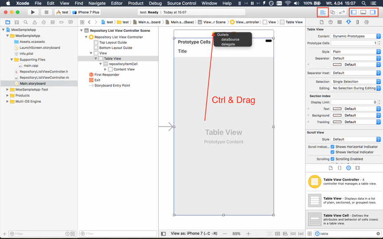This screenshot has height=239, width=383.
Task: Uncheck Shows Vertical Indicator
Action: (332, 152)
